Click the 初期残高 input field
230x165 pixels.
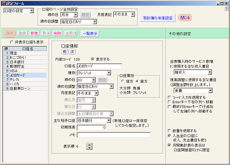click(92, 127)
